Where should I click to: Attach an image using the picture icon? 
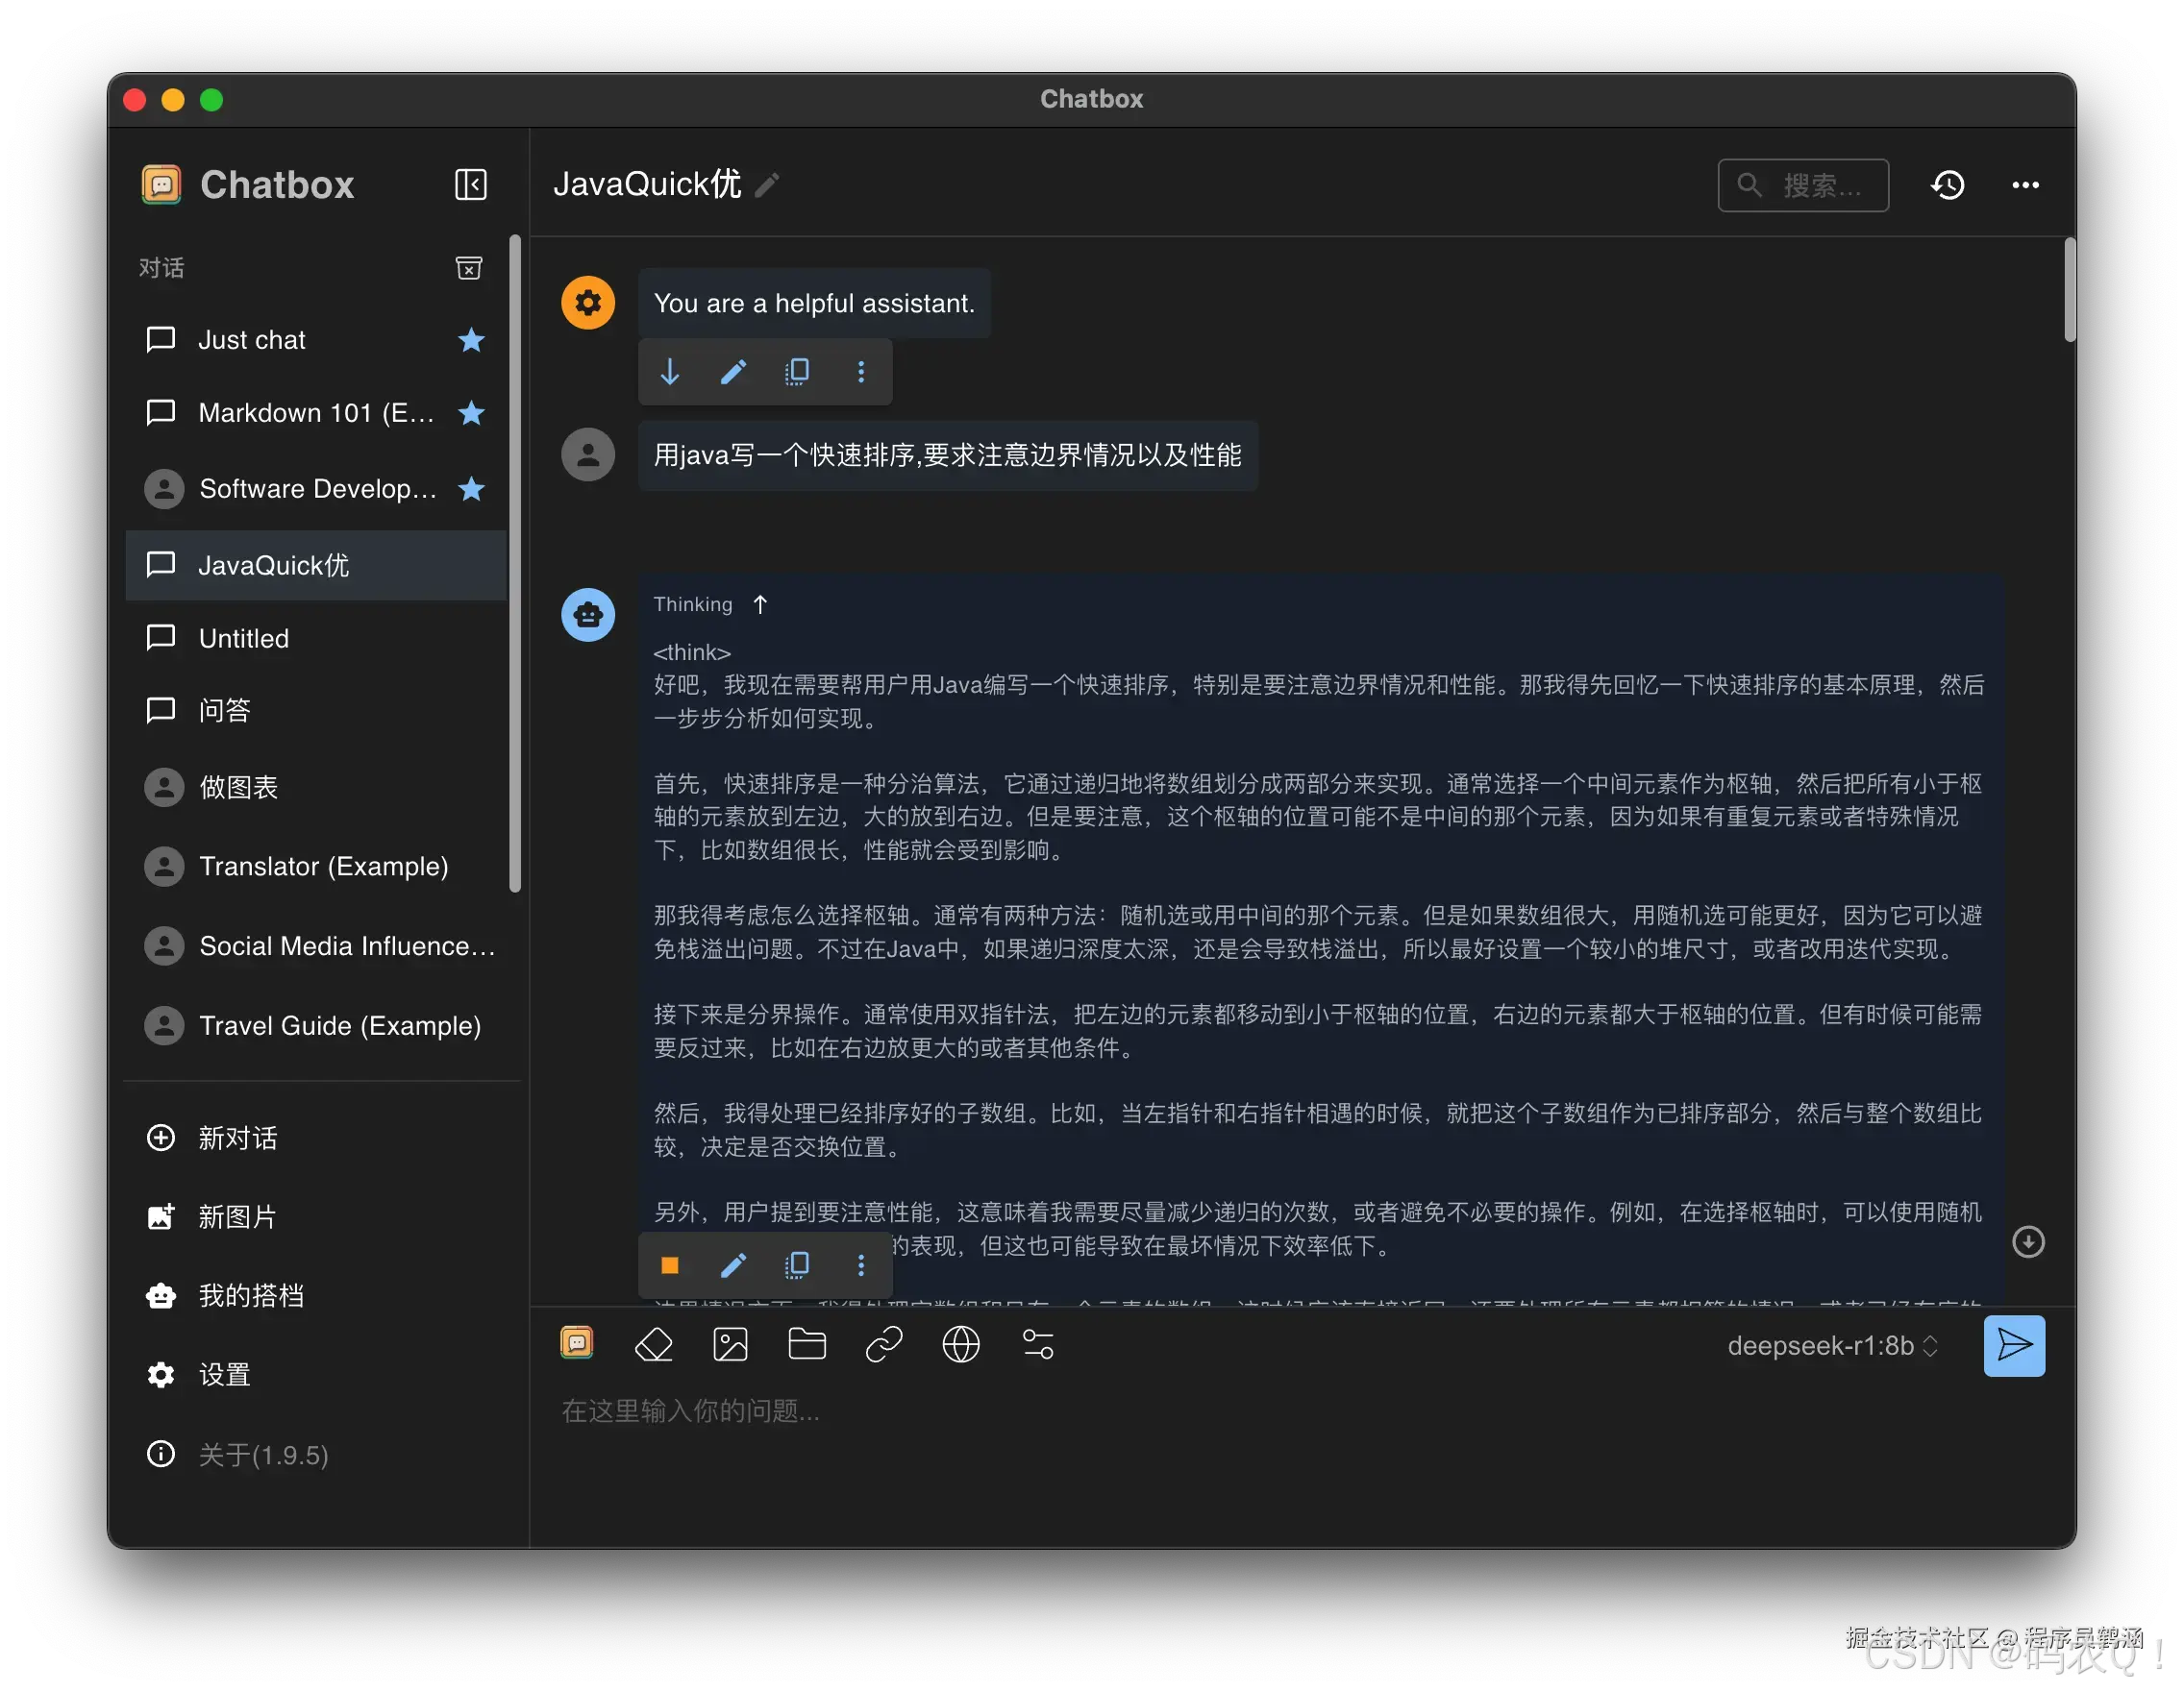pos(730,1345)
